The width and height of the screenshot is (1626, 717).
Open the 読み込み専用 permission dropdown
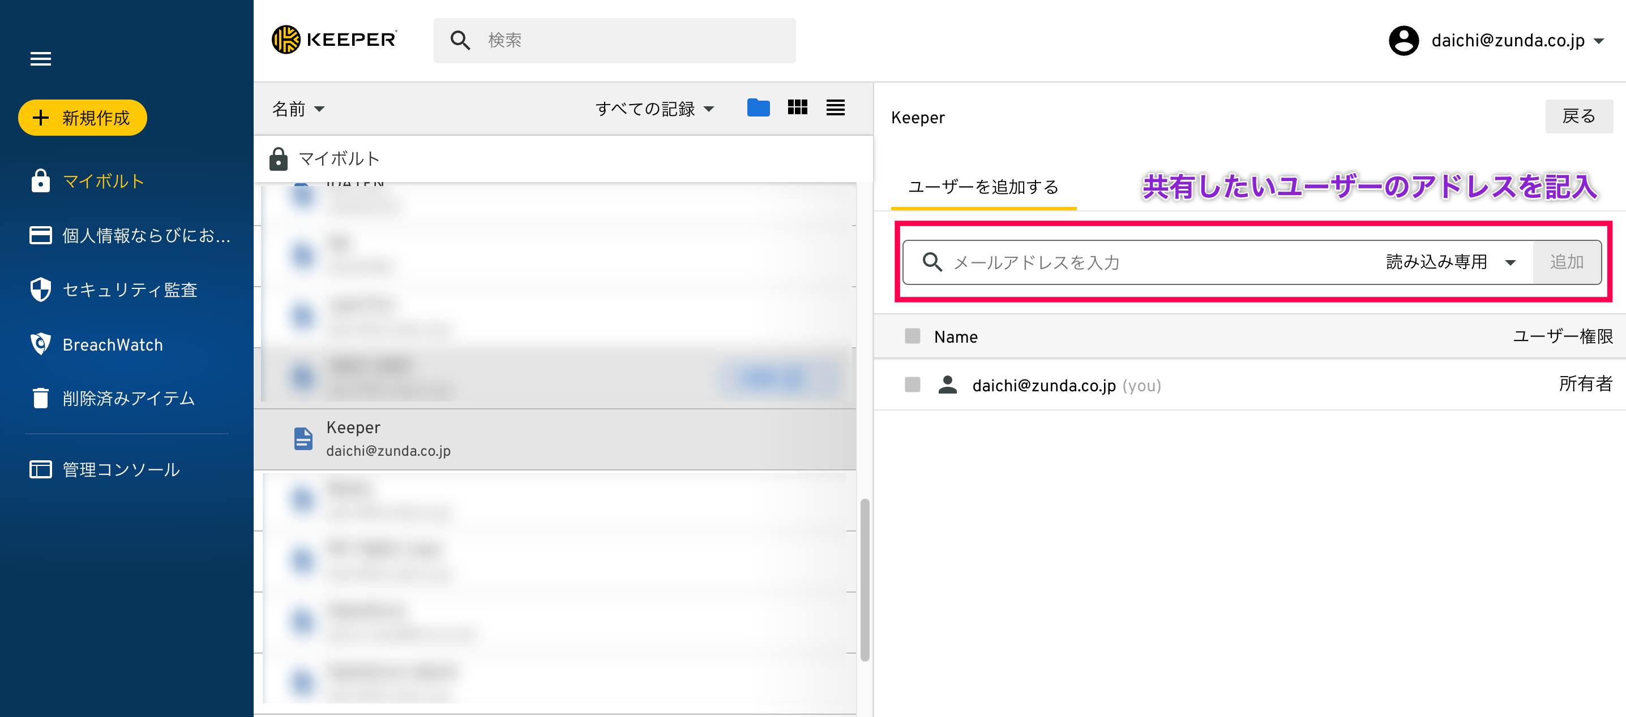click(1450, 262)
